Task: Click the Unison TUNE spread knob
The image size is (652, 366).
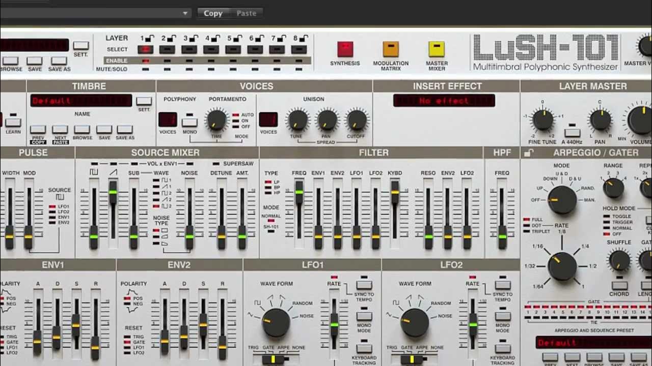Action: pyautogui.click(x=297, y=120)
